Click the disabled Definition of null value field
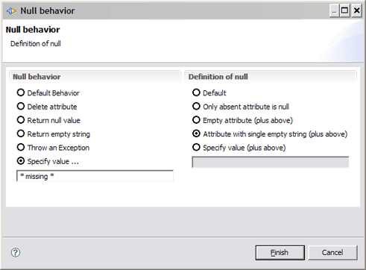 271,162
